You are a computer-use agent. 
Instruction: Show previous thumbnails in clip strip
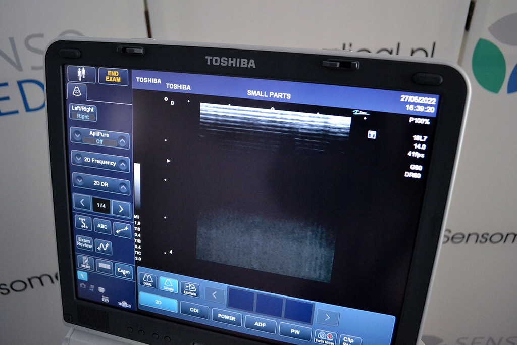214,294
